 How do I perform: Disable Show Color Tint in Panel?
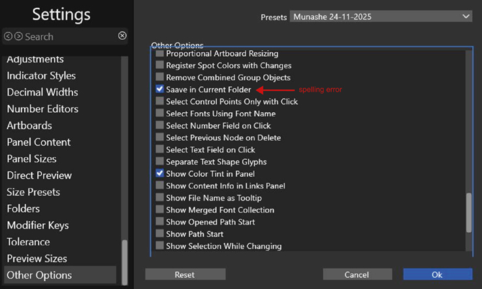click(x=160, y=174)
